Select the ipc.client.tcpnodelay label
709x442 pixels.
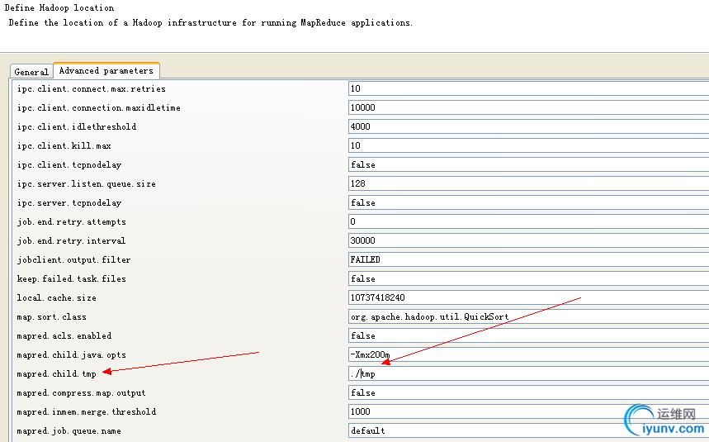69,165
